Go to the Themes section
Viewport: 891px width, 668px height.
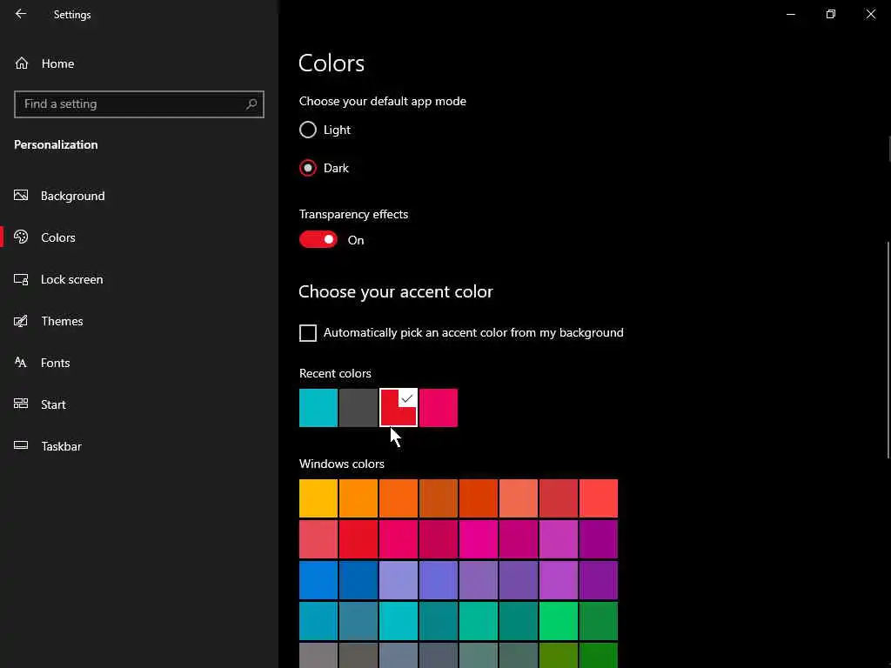(62, 321)
